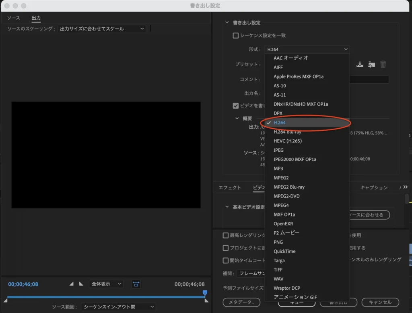Click the blue playhead marker on timeline
This screenshot has width=412, height=313.
pyautogui.click(x=205, y=293)
